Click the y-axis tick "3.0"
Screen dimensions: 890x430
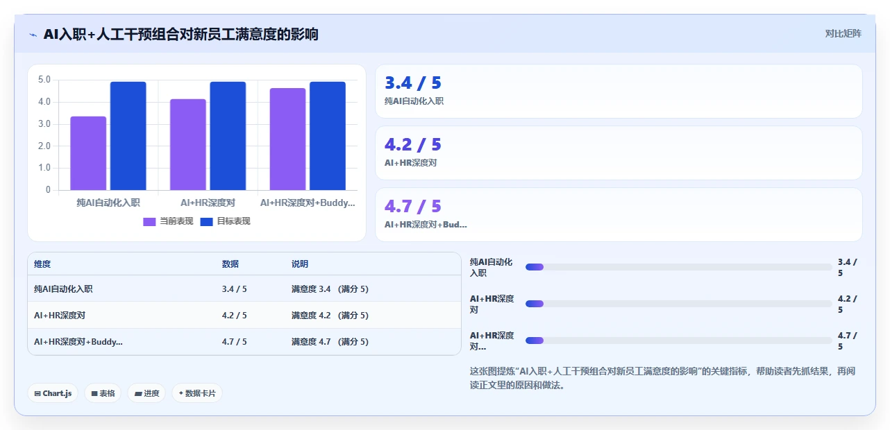(44, 124)
